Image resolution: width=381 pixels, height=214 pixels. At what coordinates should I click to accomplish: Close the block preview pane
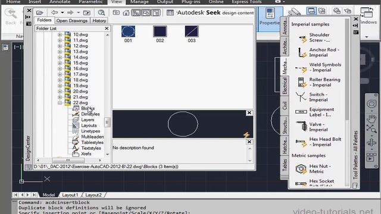coord(249,113)
